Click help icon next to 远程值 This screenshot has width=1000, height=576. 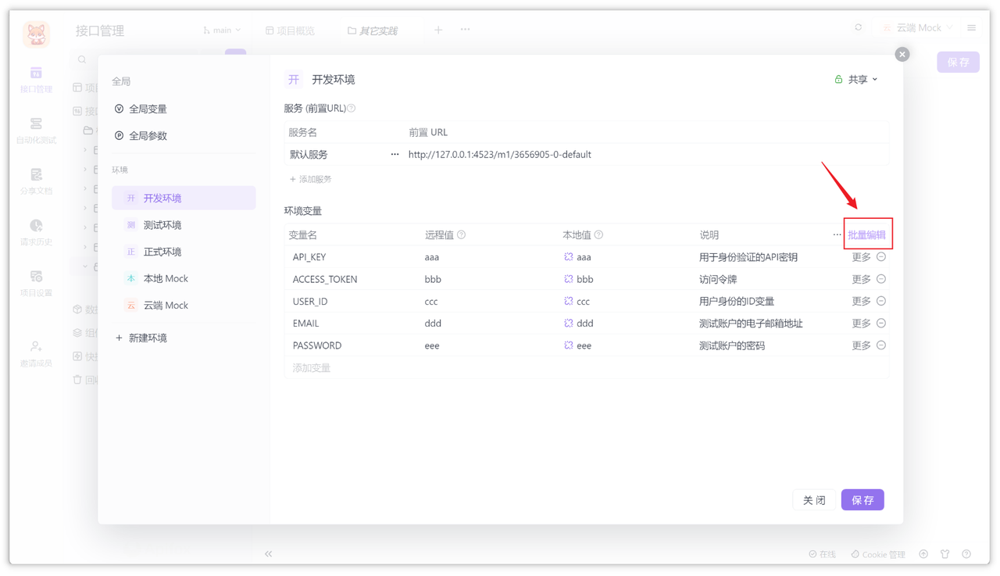coord(462,234)
